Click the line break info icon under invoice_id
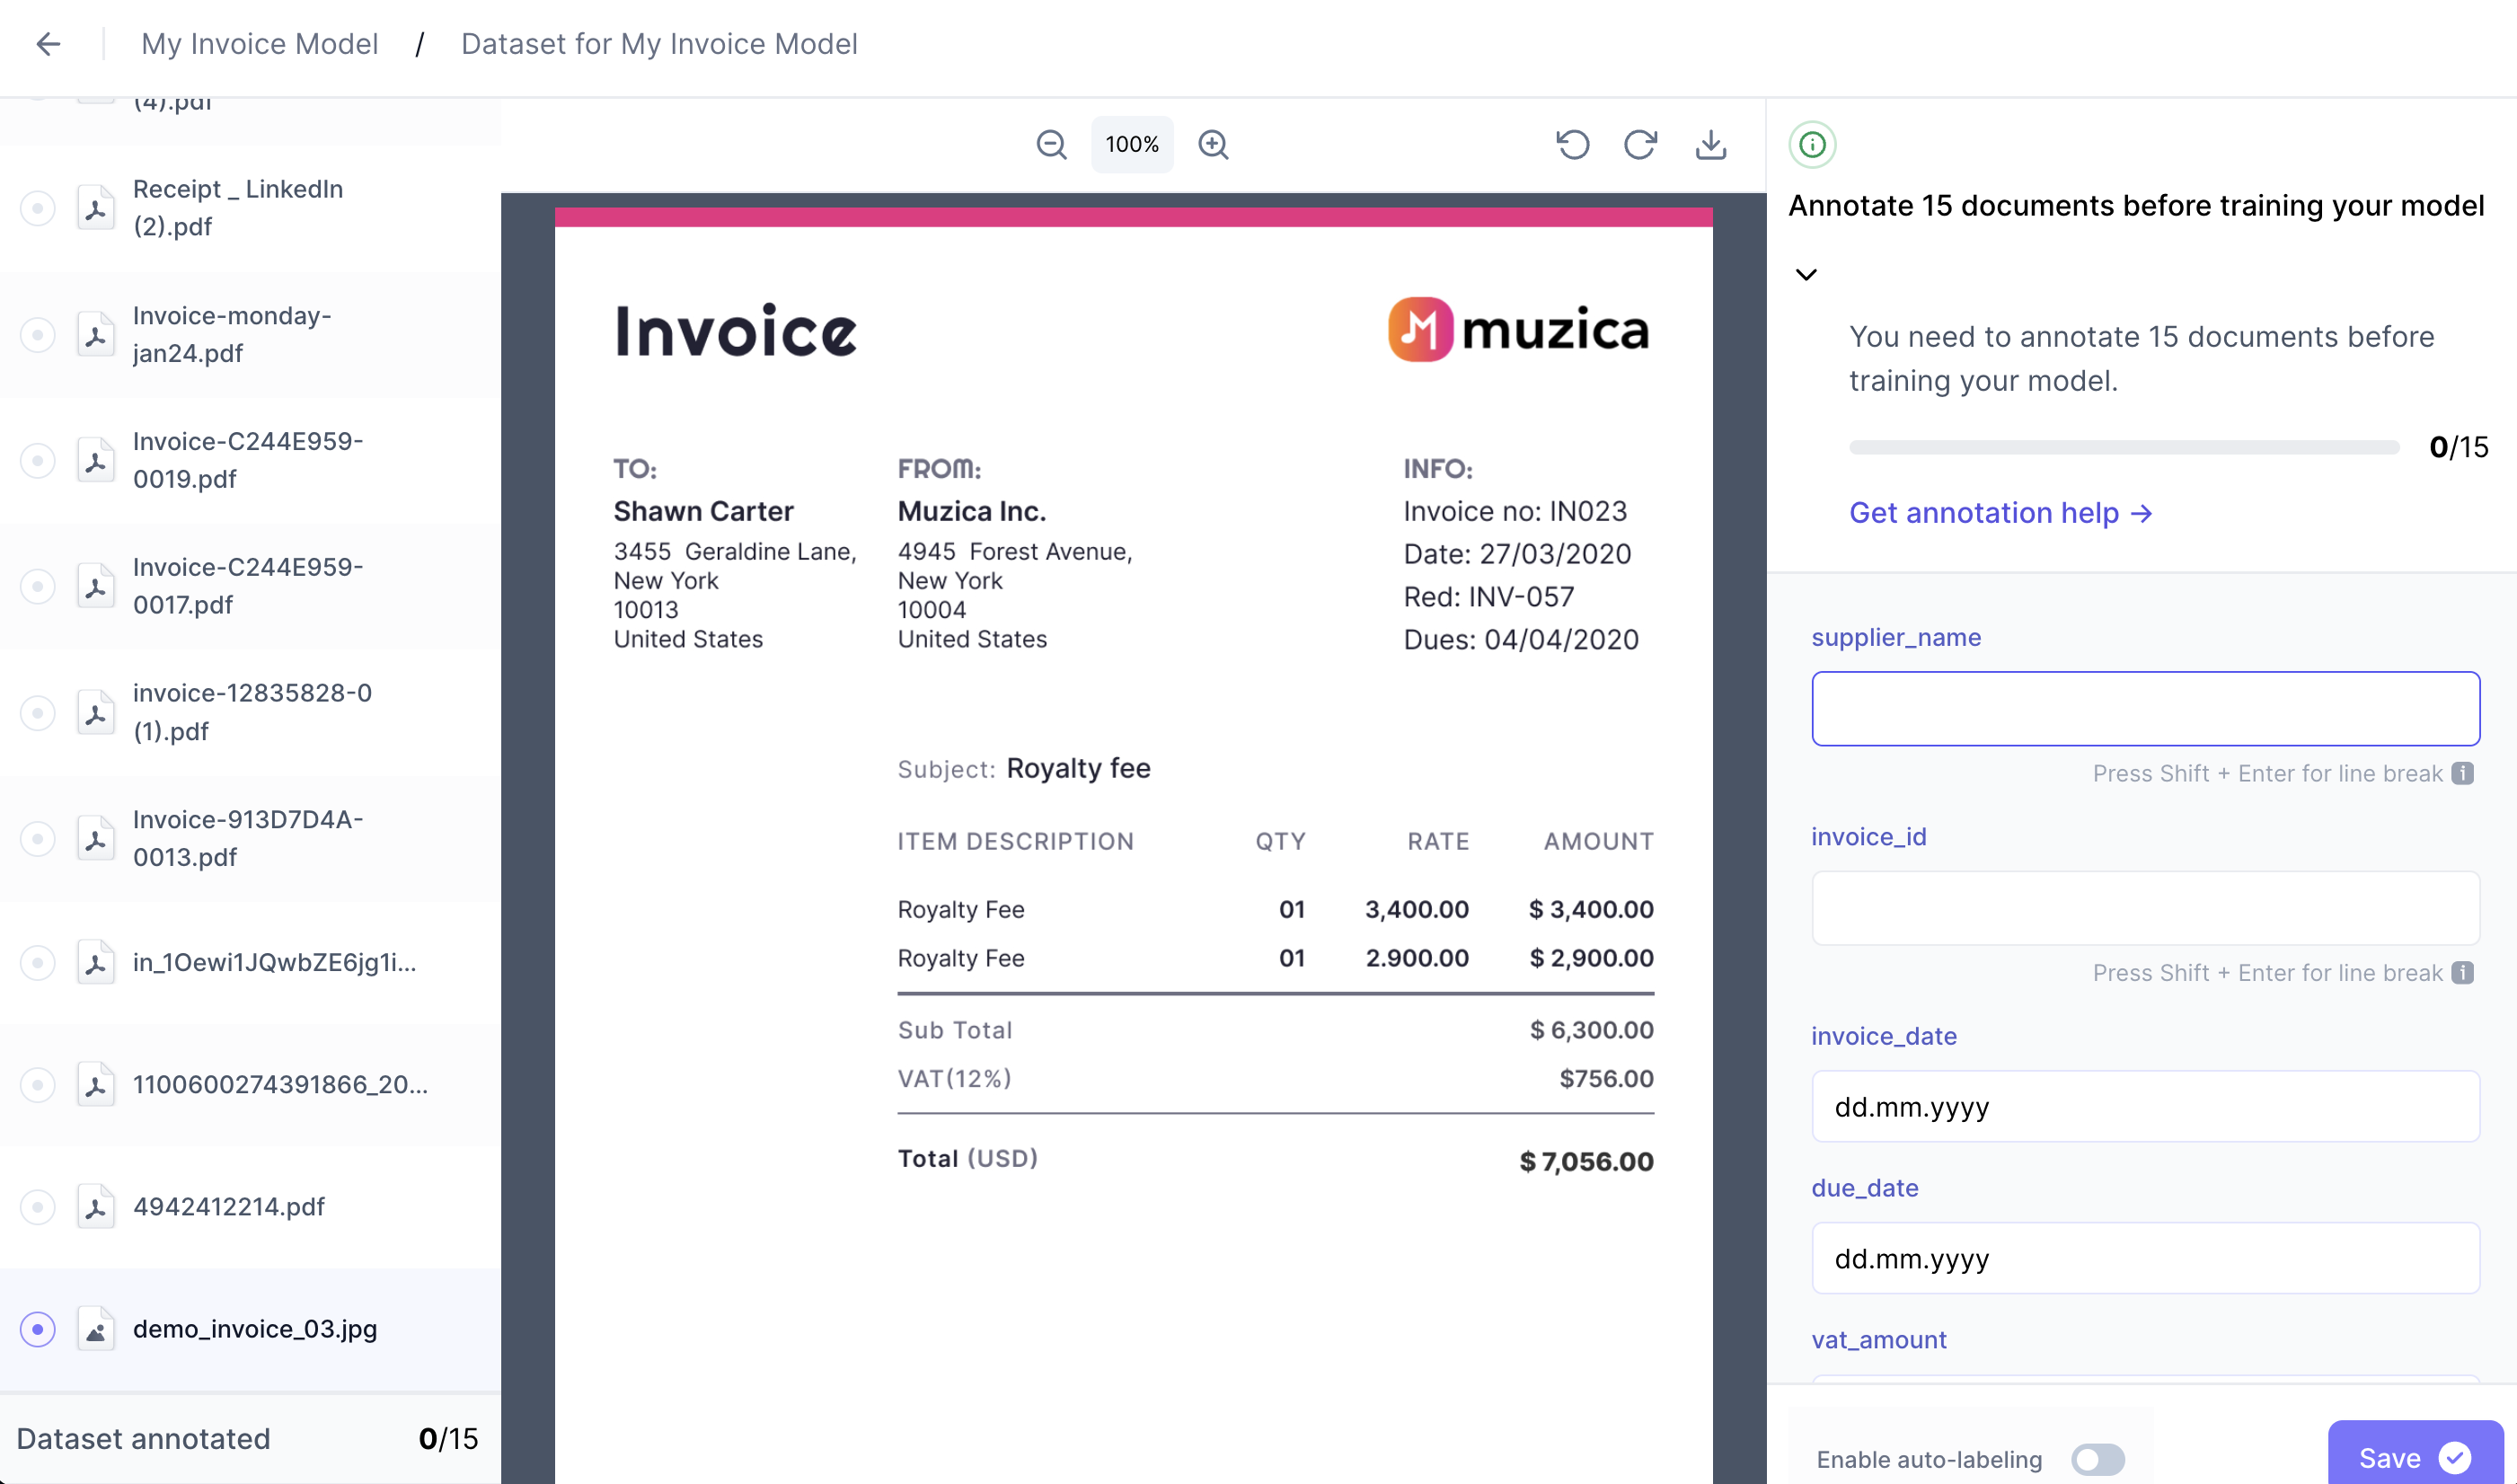Image resolution: width=2517 pixels, height=1484 pixels. coord(2463,973)
